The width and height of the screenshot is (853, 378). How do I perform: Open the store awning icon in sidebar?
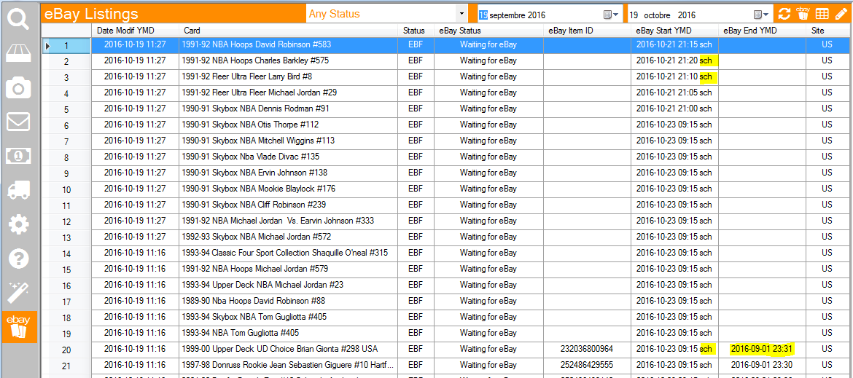(19, 52)
